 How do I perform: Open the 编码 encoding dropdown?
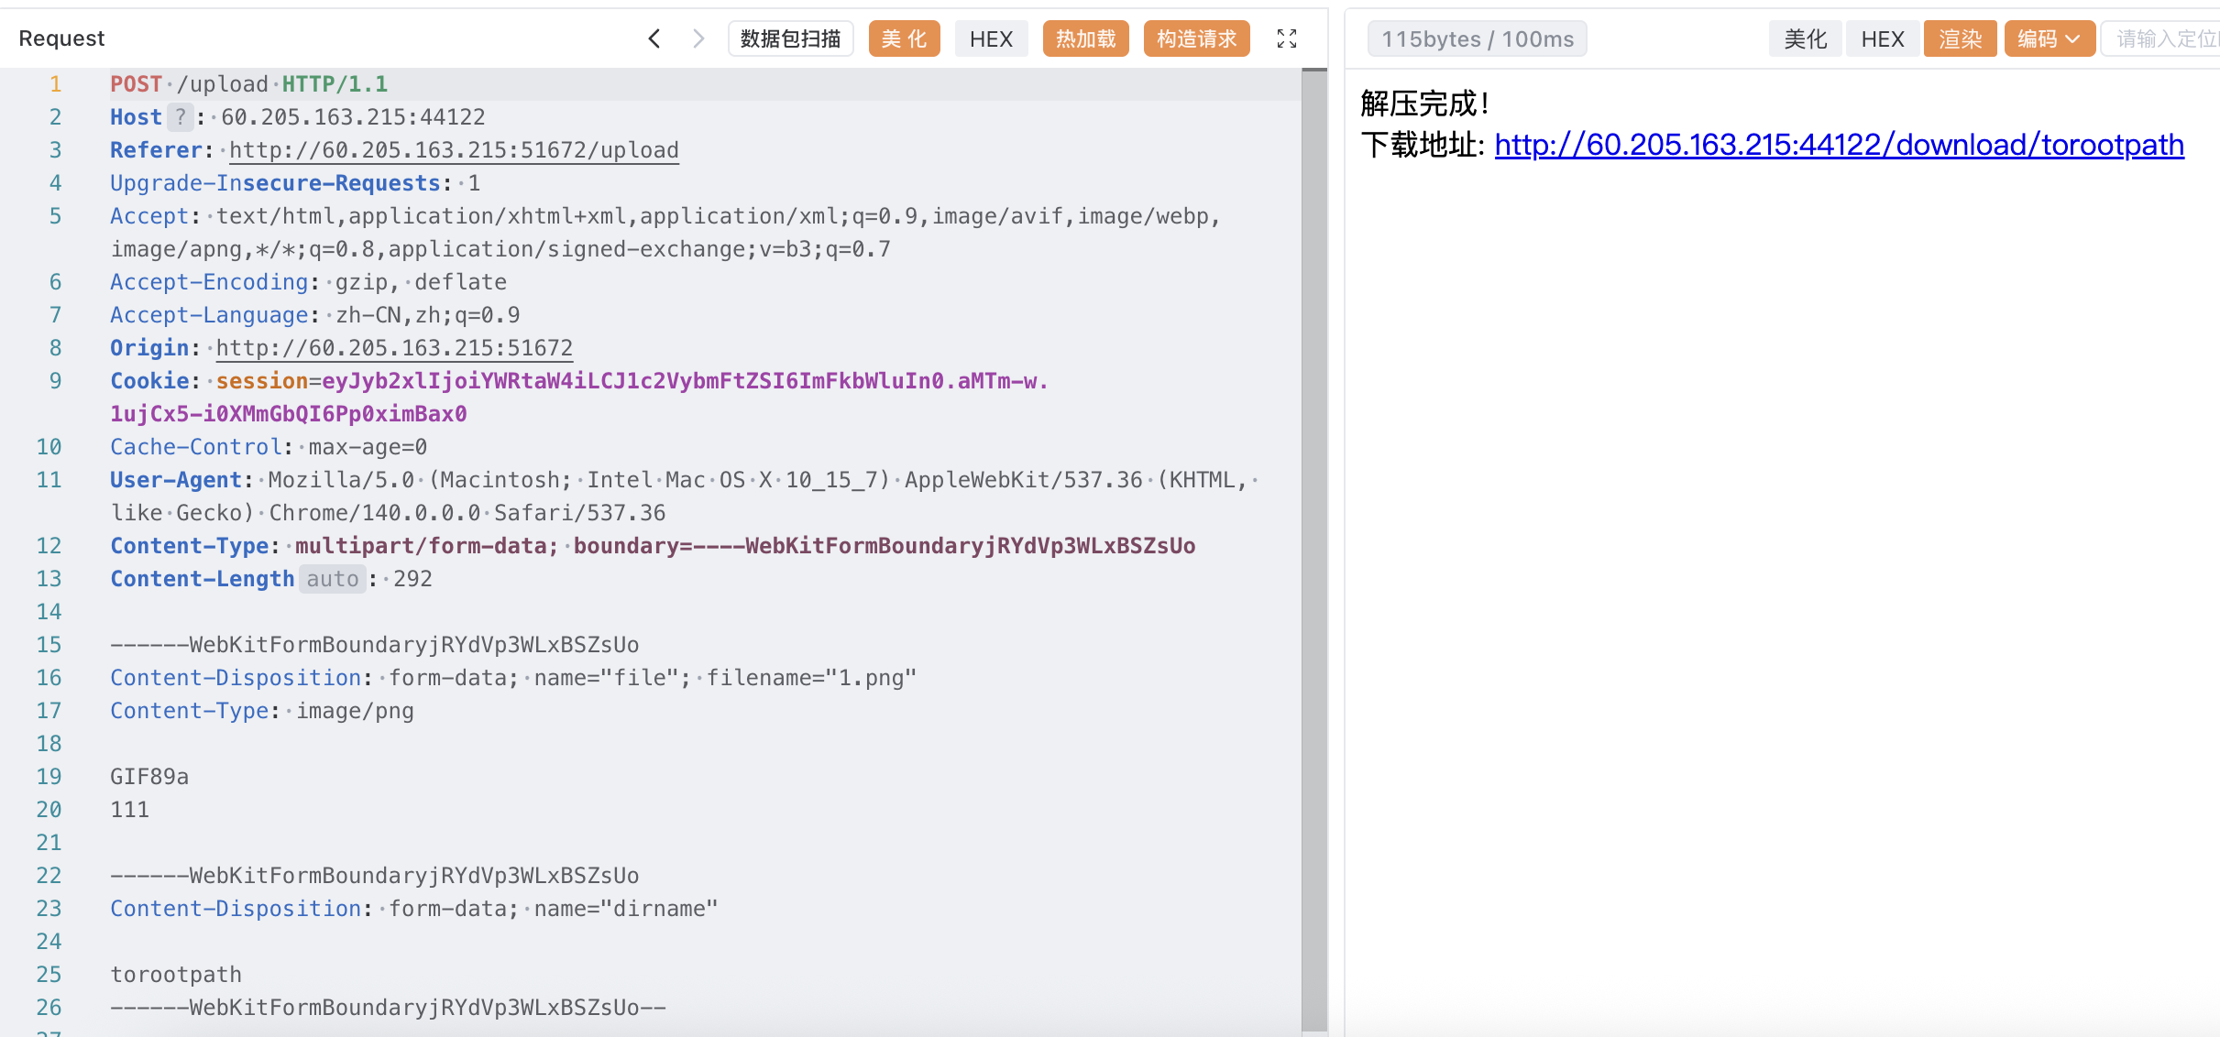[2050, 38]
